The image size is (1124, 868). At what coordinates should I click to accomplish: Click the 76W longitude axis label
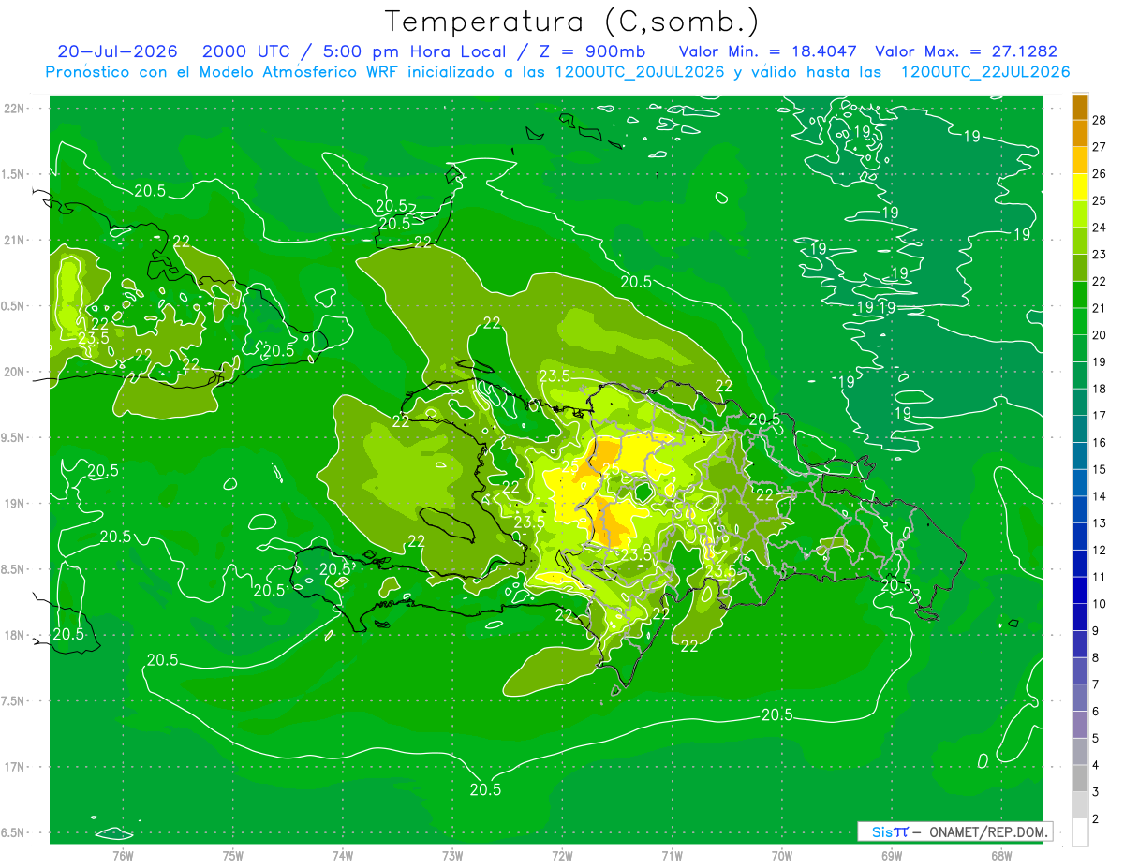pos(123,856)
